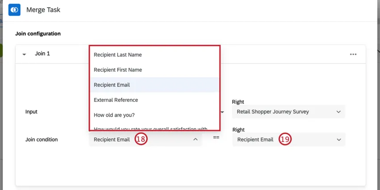
Task: Click the Join 1 header label
Action: click(42, 54)
